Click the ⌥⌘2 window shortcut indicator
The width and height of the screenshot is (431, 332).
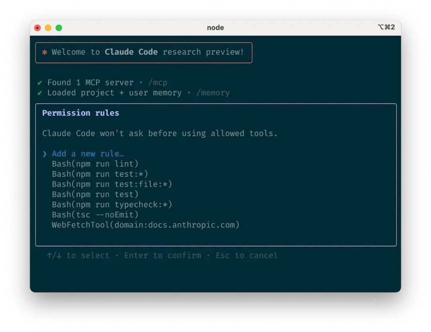point(387,27)
